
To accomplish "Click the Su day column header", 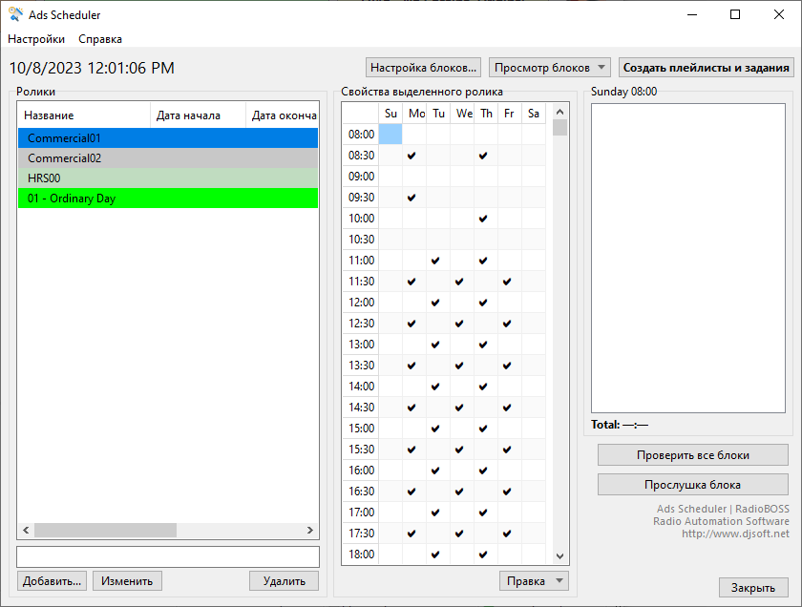I will [390, 113].
